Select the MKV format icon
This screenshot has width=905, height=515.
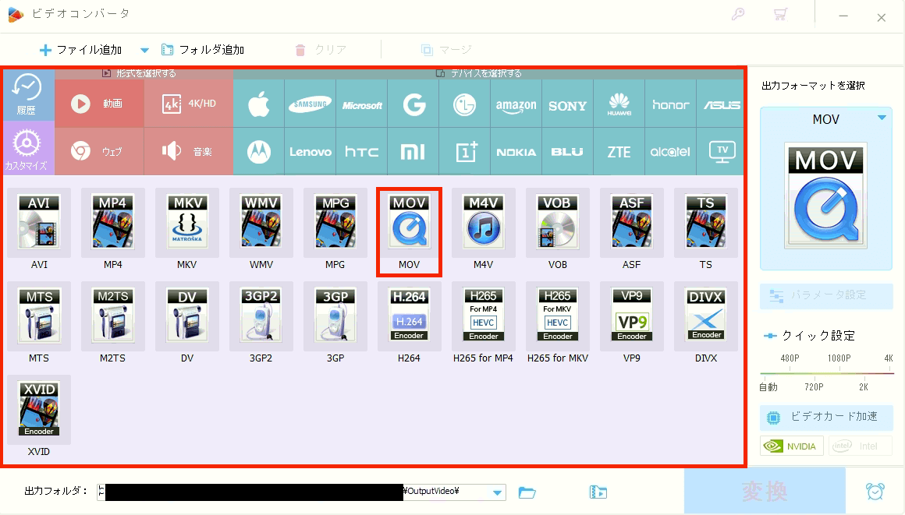coord(187,223)
